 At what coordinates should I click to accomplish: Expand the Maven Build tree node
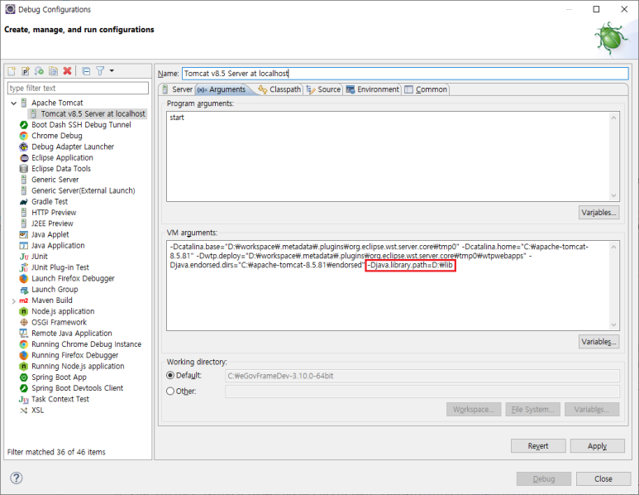pyautogui.click(x=14, y=301)
